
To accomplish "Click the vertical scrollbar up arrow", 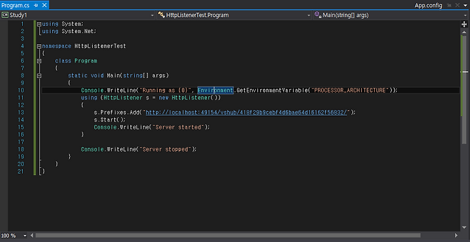I will pos(465,32).
